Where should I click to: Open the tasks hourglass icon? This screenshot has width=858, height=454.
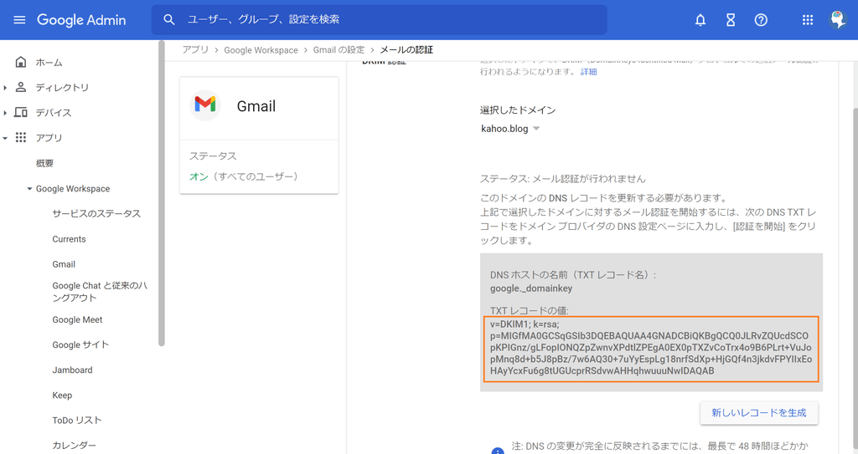click(x=731, y=20)
